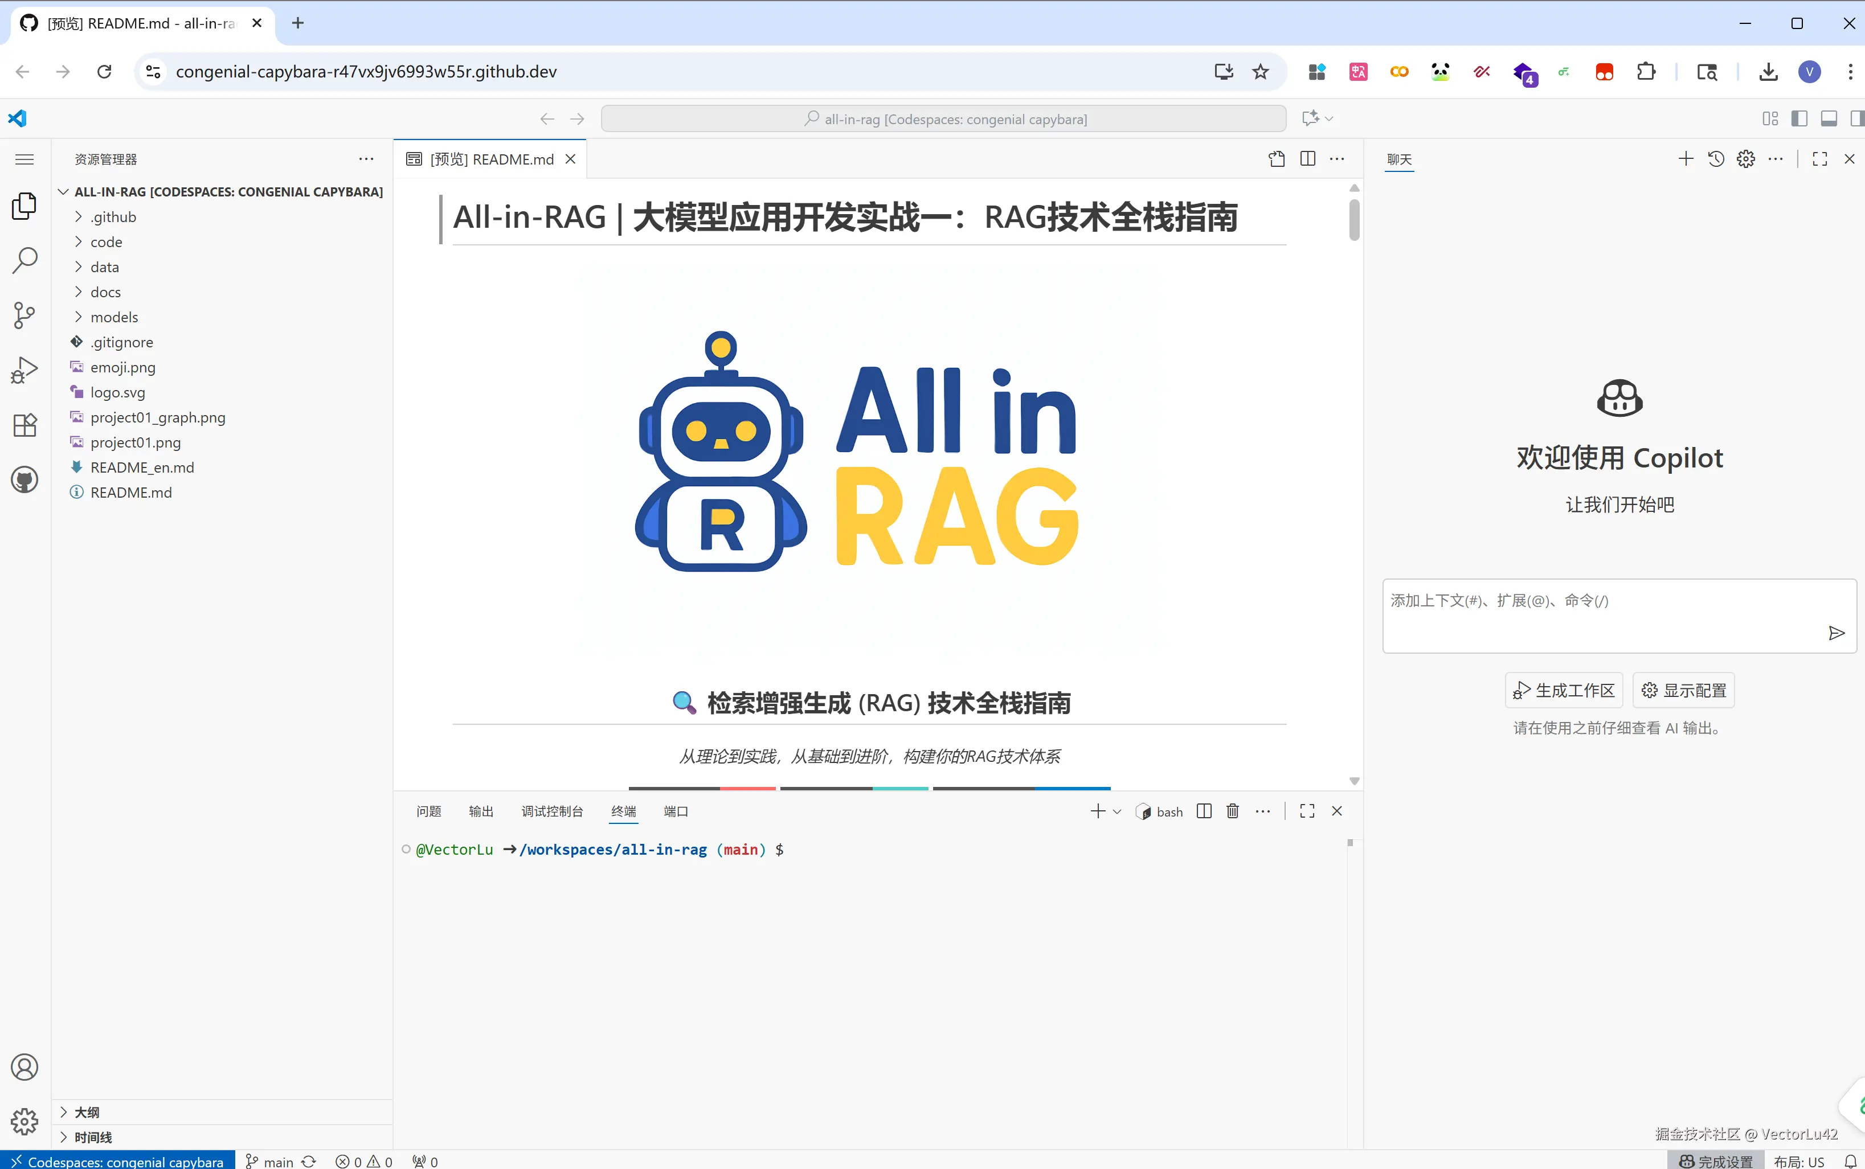The height and width of the screenshot is (1169, 1865).
Task: Switch to the 输出 tab
Action: (480, 811)
